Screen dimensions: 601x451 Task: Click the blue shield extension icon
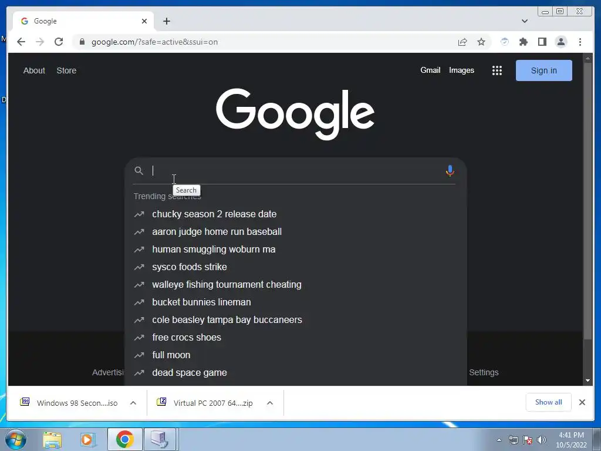pos(505,42)
